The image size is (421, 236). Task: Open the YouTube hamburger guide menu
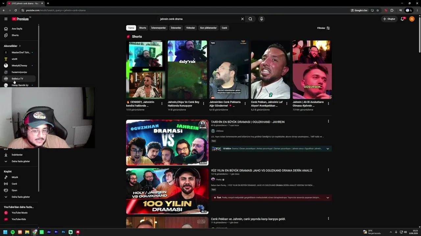click(x=6, y=19)
